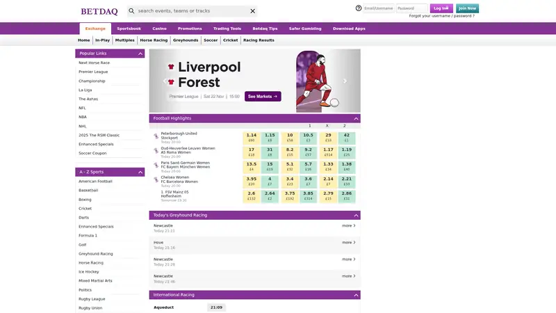Open Premier League popular link

(93, 72)
